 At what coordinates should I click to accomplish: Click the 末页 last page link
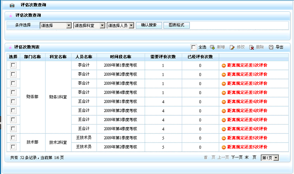pos(250,157)
